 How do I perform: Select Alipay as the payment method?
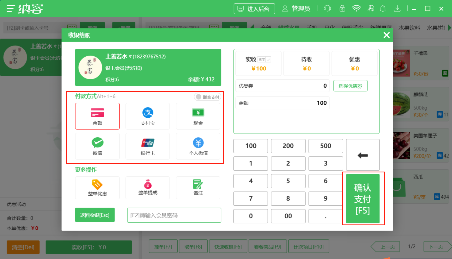click(148, 116)
